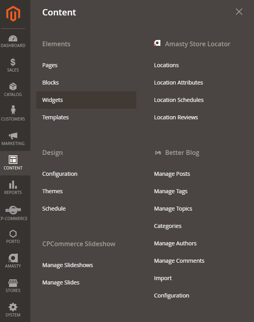Open Themes under Design
The height and width of the screenshot is (322, 254).
coord(53,191)
